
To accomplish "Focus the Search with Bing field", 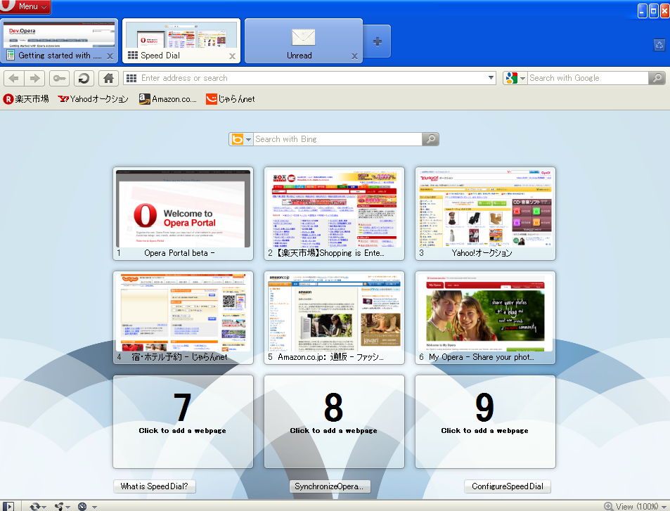I will tap(337, 139).
